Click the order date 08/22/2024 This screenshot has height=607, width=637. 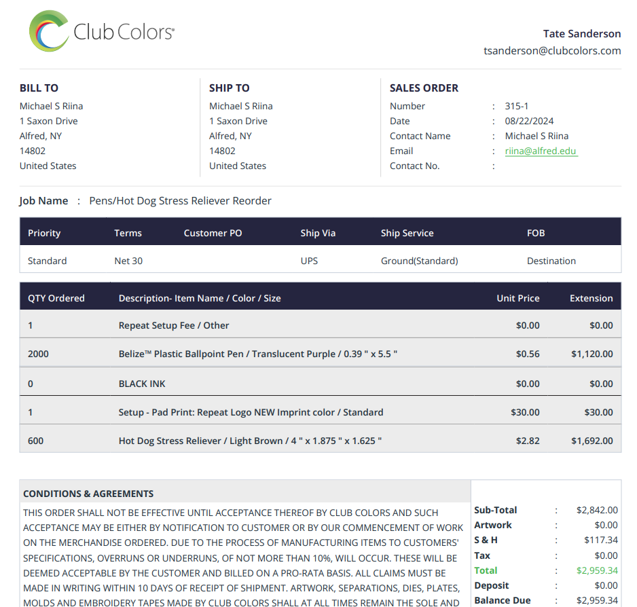tap(529, 121)
